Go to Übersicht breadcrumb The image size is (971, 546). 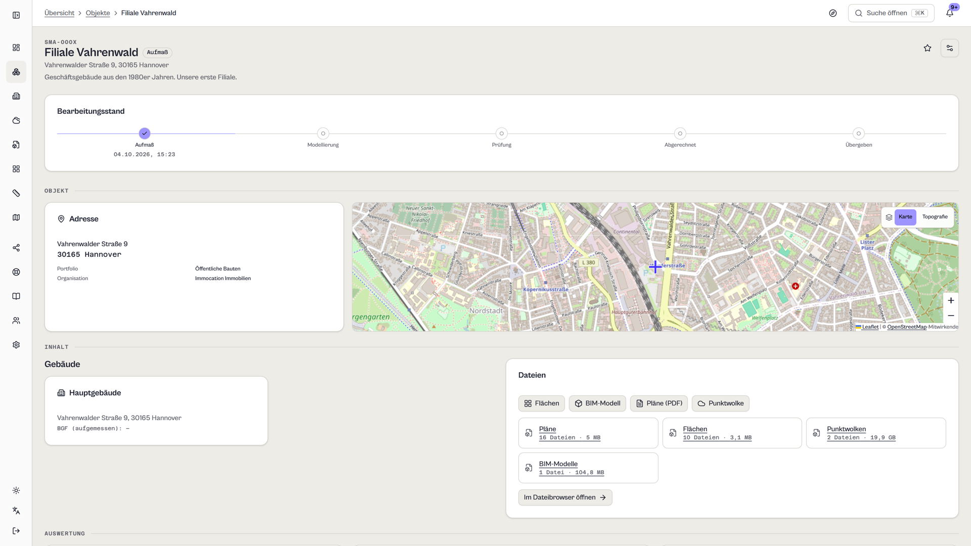pyautogui.click(x=59, y=13)
